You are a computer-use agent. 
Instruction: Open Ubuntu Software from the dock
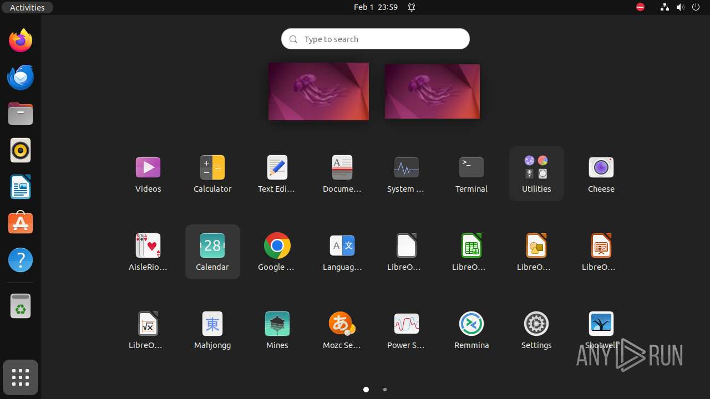click(21, 223)
